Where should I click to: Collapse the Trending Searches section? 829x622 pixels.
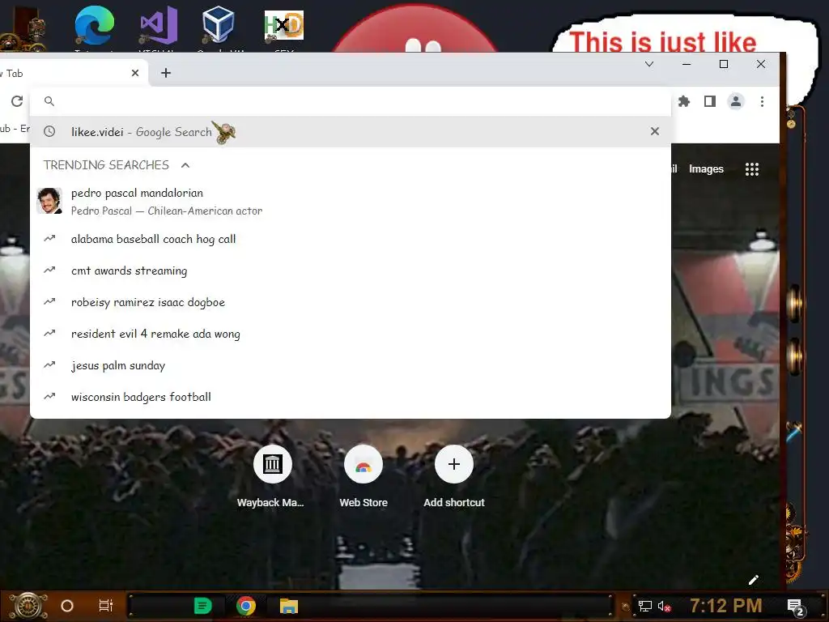pos(185,165)
